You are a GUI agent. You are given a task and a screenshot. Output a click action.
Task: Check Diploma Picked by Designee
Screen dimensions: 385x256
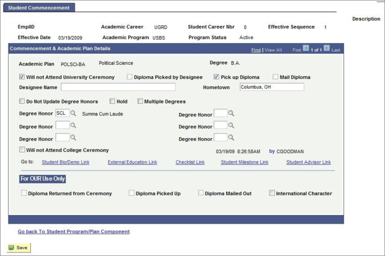coord(129,77)
